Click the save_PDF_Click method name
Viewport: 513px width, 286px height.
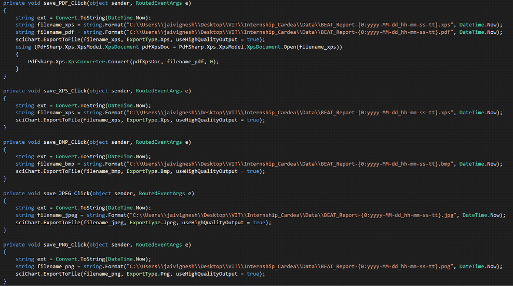tap(65, 3)
